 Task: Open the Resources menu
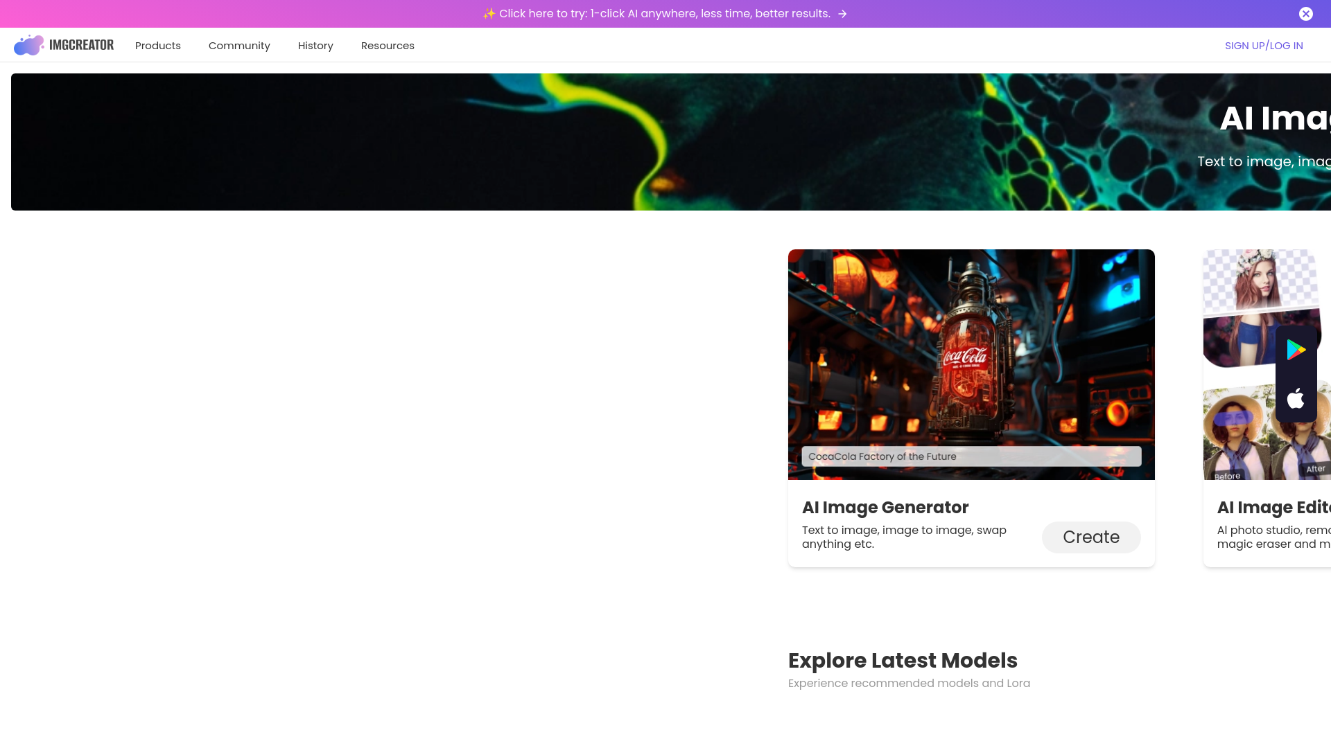pos(388,45)
